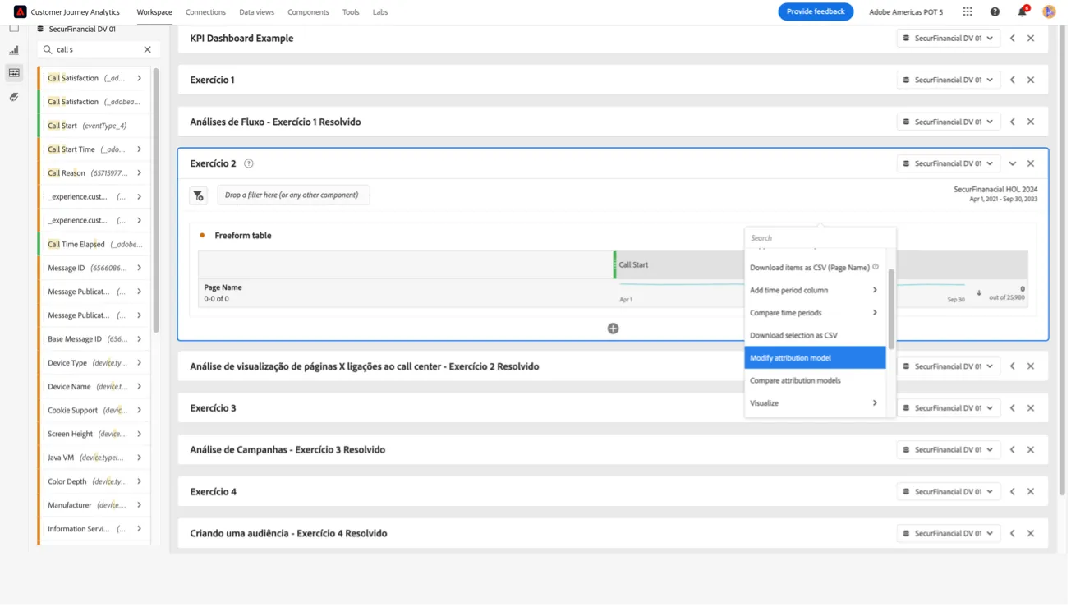Click the info icon next to Exercício 2
1071x607 pixels.
tap(249, 163)
